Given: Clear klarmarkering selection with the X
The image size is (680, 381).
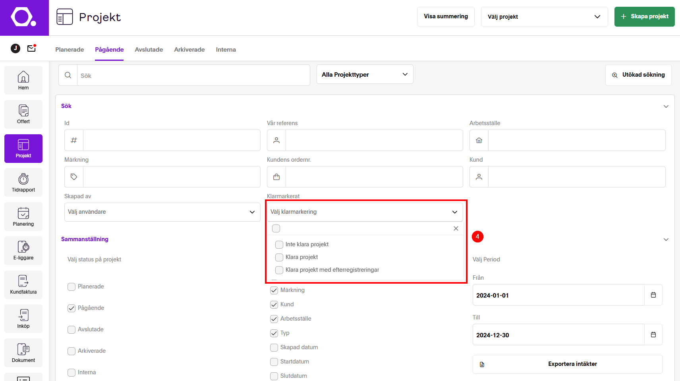Looking at the screenshot, I should (456, 228).
